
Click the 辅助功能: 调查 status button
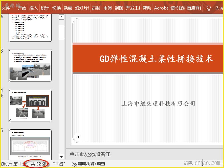click(x=88, y=164)
